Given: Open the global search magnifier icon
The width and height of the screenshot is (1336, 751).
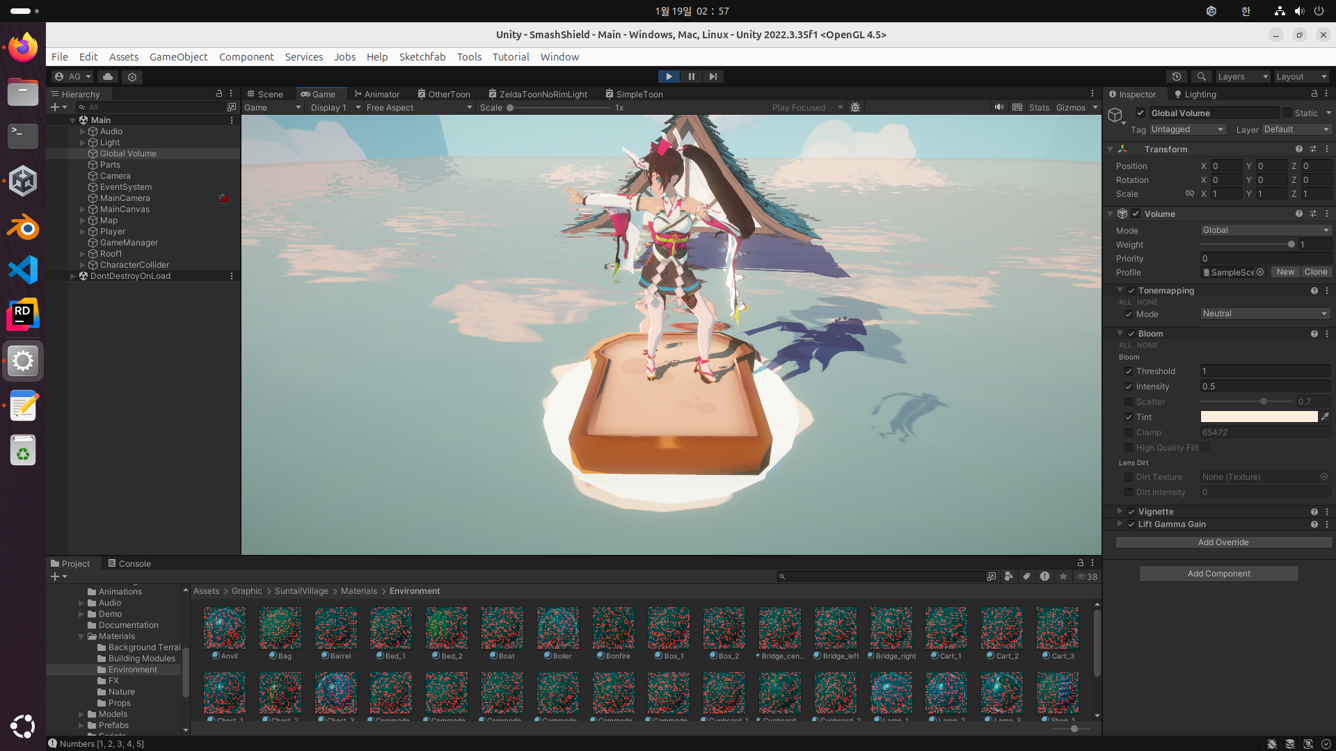Looking at the screenshot, I should point(1201,76).
